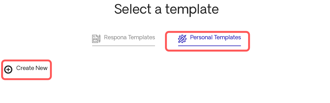Select the "Personal Templates" text label
330x103 pixels.
click(x=215, y=37)
